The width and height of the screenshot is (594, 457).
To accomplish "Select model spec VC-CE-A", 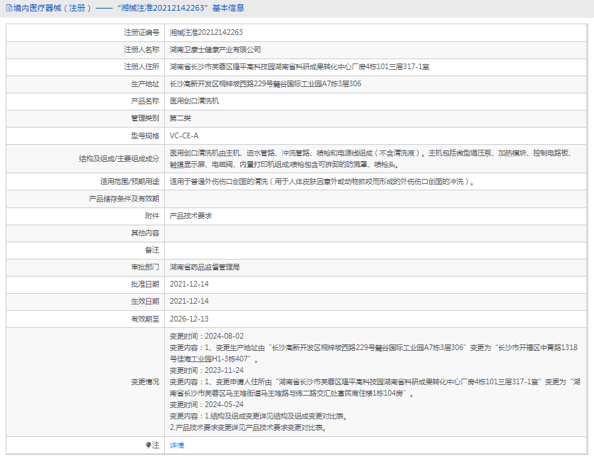I will (184, 135).
